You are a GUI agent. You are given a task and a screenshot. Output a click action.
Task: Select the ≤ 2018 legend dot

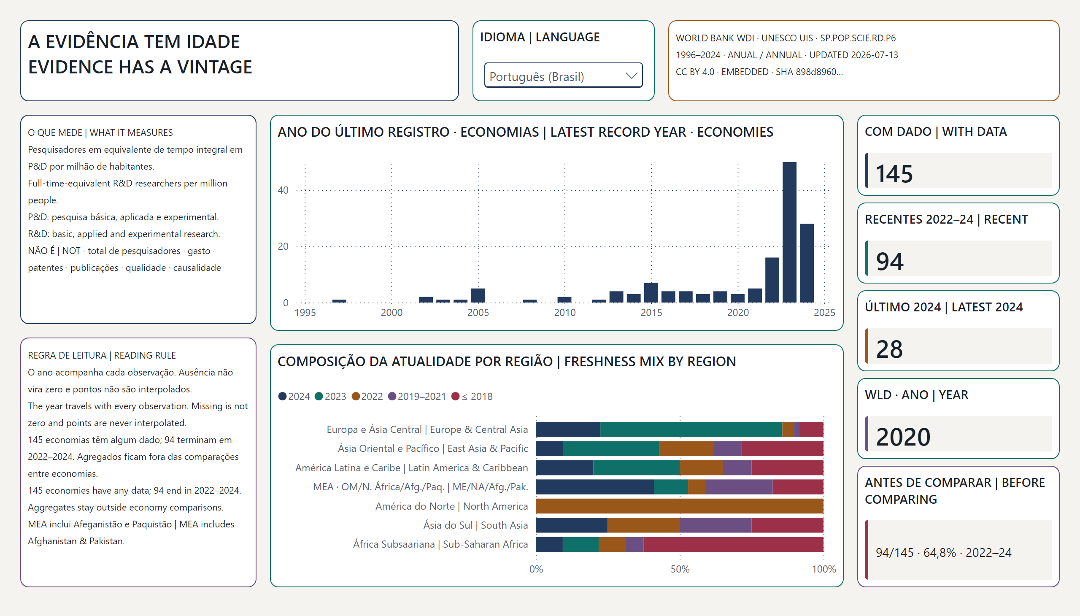point(456,397)
